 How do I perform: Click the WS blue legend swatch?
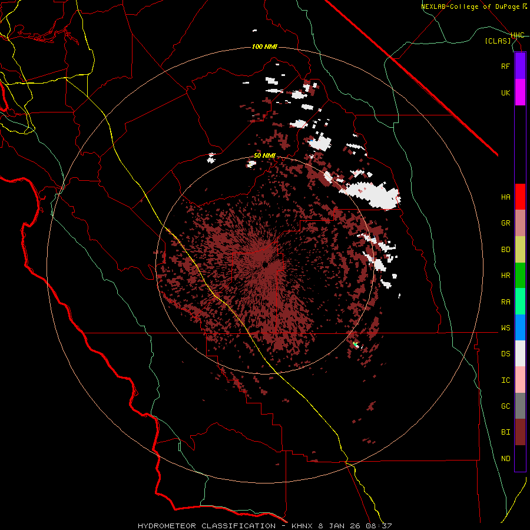point(520,327)
